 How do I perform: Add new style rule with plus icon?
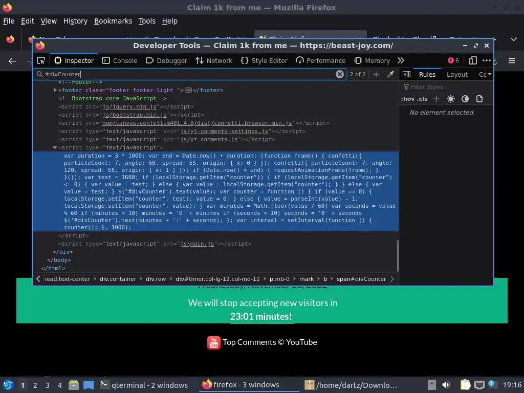(x=436, y=99)
